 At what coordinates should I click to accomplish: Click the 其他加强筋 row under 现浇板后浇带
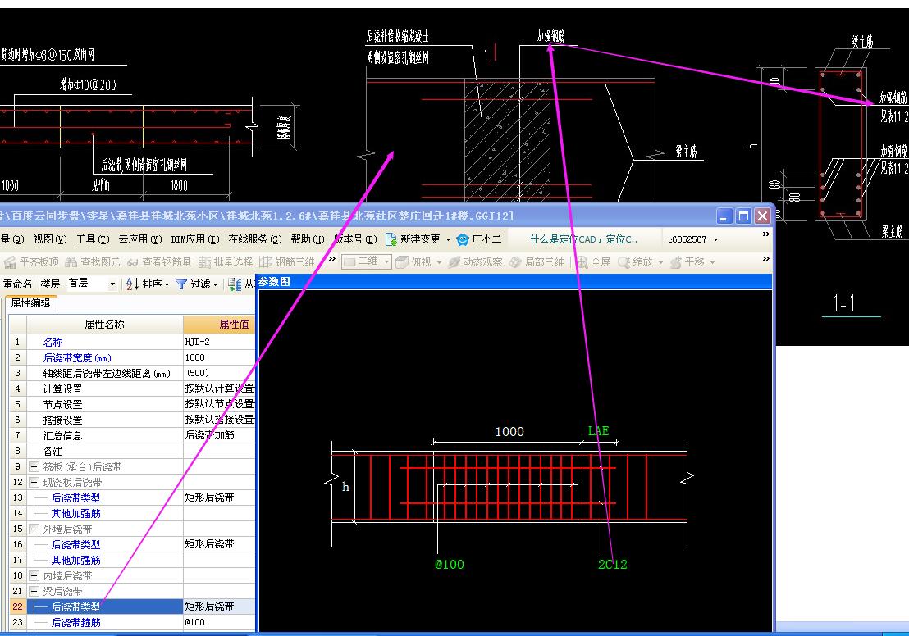coord(75,513)
